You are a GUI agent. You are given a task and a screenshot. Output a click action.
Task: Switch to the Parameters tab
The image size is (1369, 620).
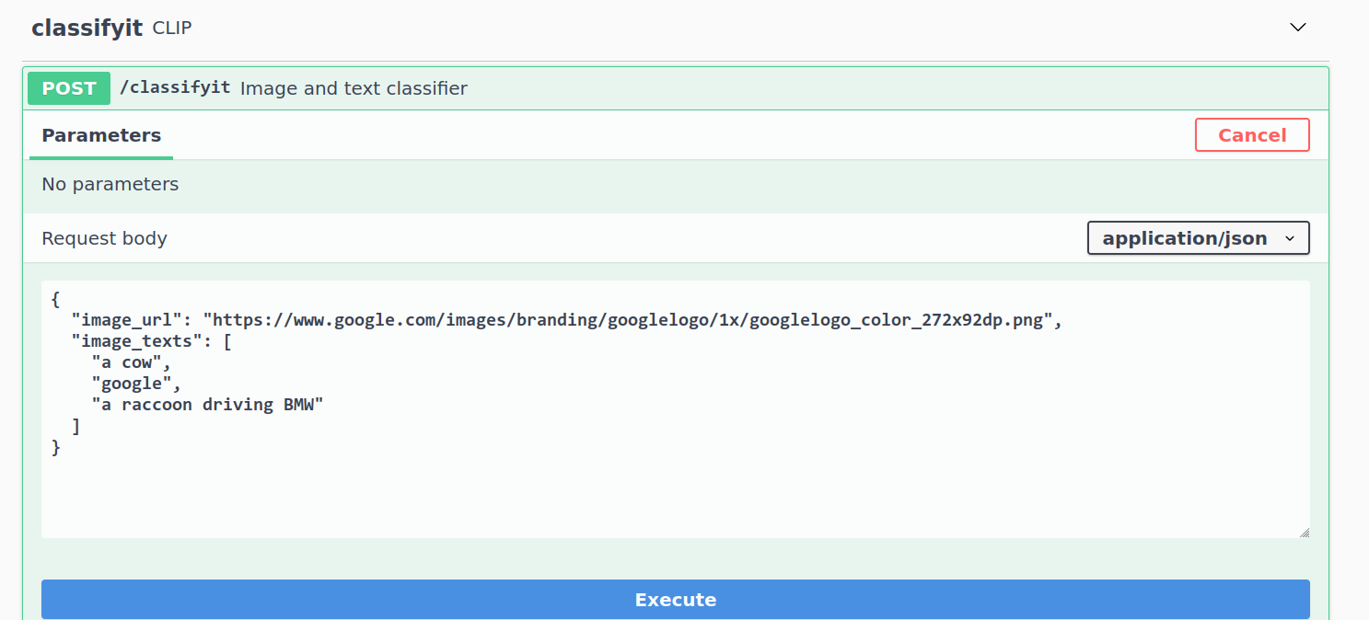pos(100,135)
